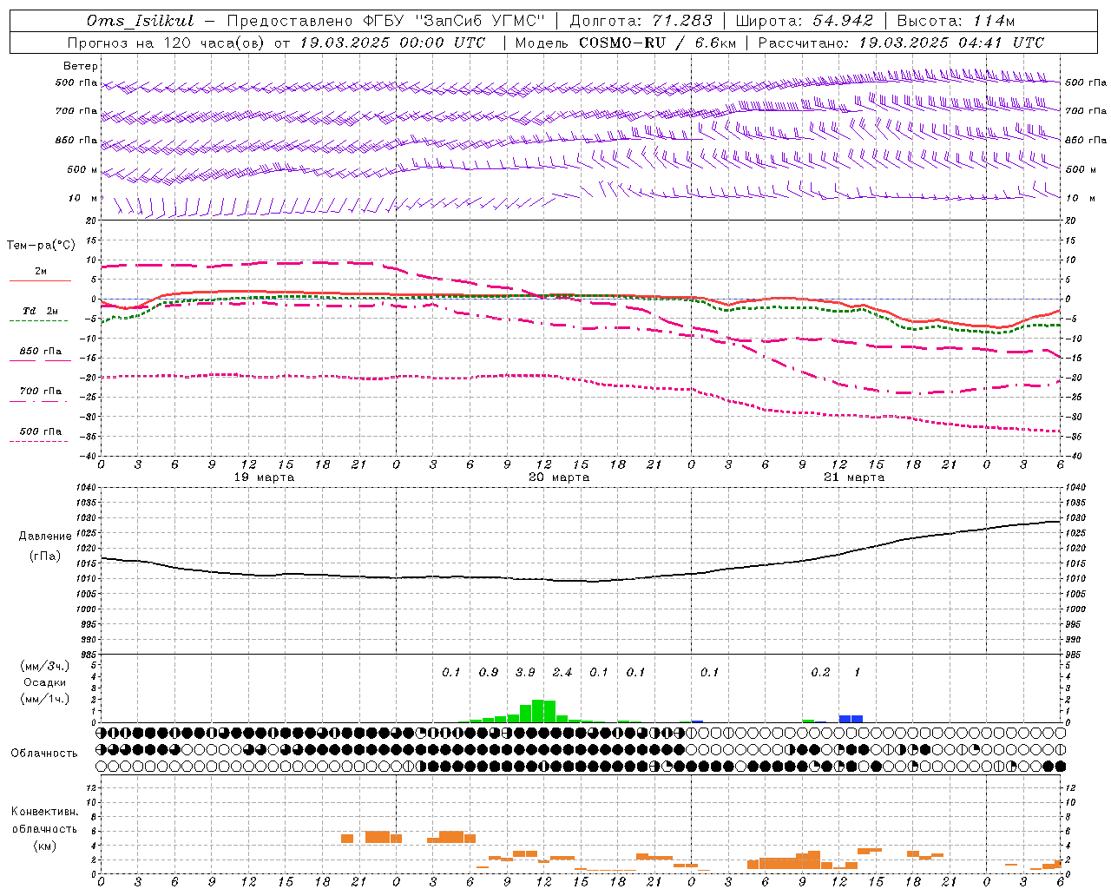Click the 'Долгота: 71.283' header text
This screenshot has height=889, width=1111.
coord(641,21)
